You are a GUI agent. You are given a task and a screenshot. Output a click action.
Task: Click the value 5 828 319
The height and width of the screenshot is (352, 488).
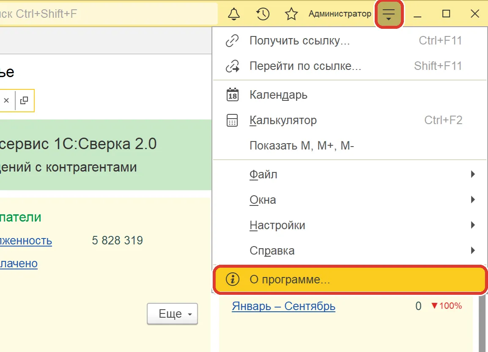coord(117,240)
